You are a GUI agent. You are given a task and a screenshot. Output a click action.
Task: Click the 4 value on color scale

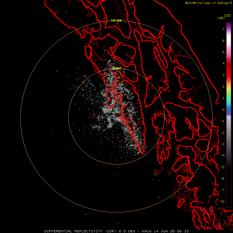(223, 64)
